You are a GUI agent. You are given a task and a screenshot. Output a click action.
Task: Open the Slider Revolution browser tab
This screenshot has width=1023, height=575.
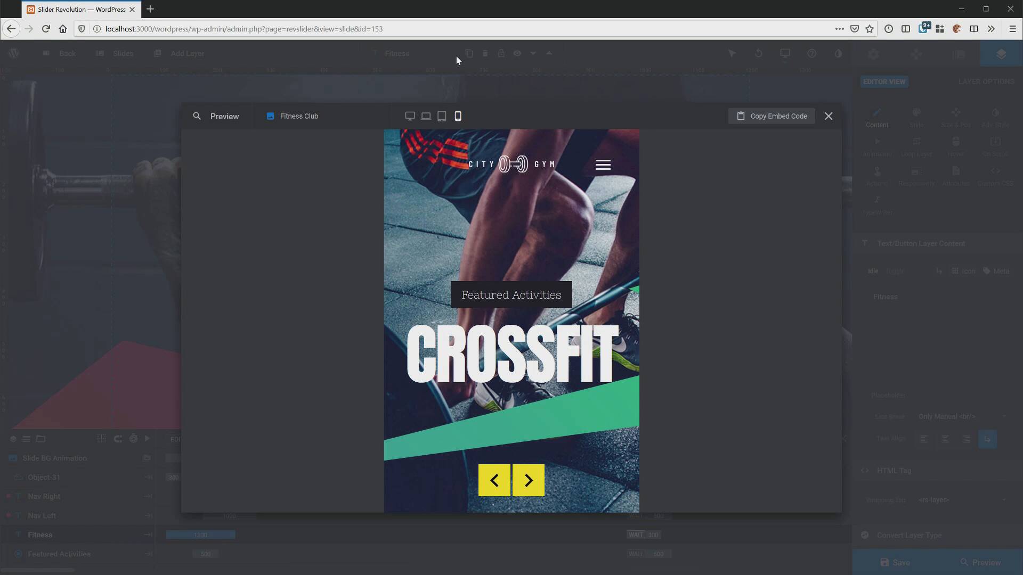[x=81, y=10]
